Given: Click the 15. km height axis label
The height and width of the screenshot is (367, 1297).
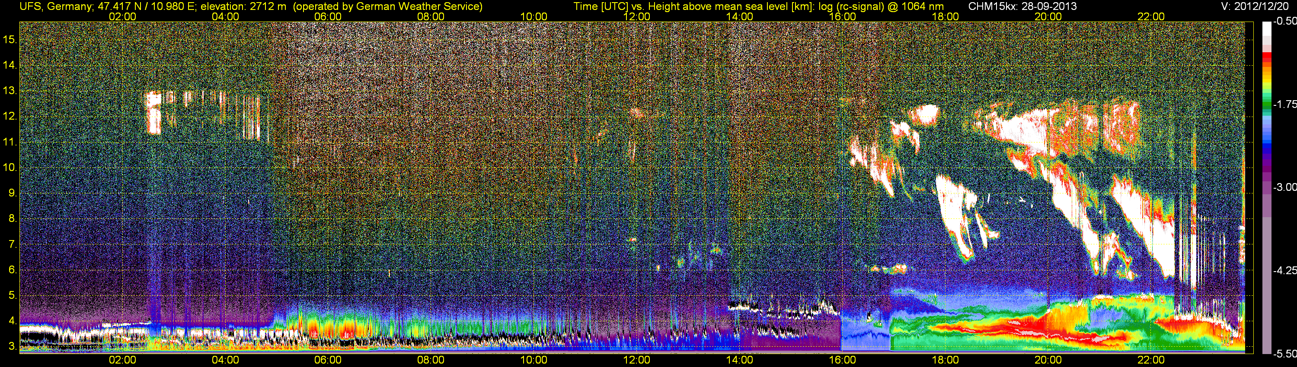Looking at the screenshot, I should coord(10,39).
